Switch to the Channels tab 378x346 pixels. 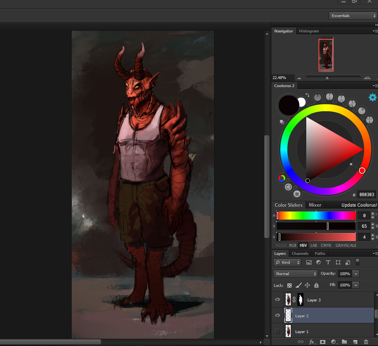[x=300, y=254]
